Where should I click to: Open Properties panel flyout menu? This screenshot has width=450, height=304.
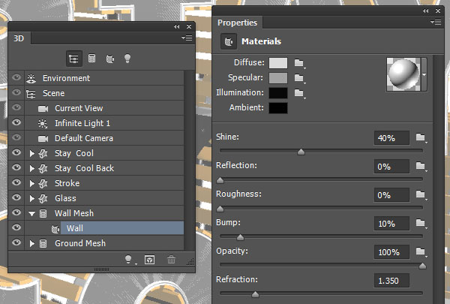coord(436,22)
